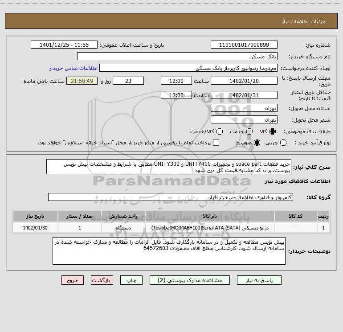Click the delivery province field تهران
The width and height of the screenshot is (343, 332).
[x=244, y=108]
